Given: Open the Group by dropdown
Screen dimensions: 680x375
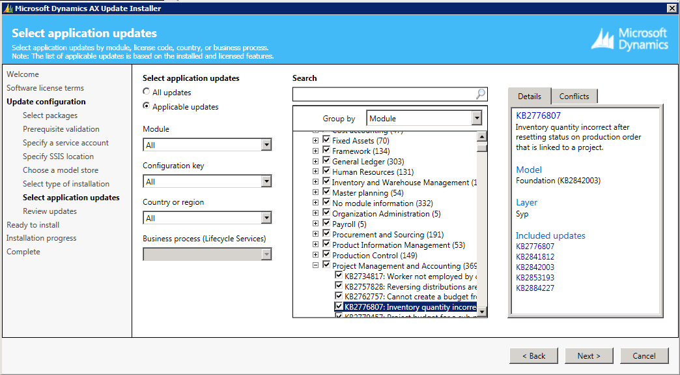Looking at the screenshot, I should tap(477, 119).
